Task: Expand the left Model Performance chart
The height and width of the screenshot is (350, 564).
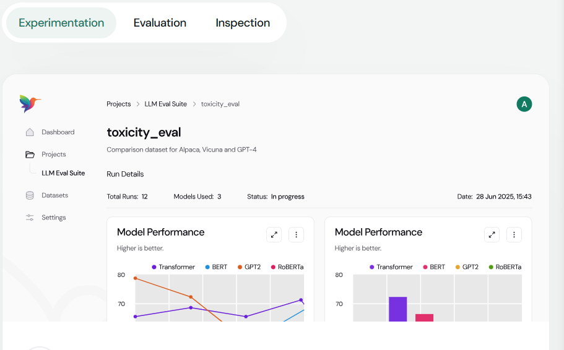Action: click(274, 235)
